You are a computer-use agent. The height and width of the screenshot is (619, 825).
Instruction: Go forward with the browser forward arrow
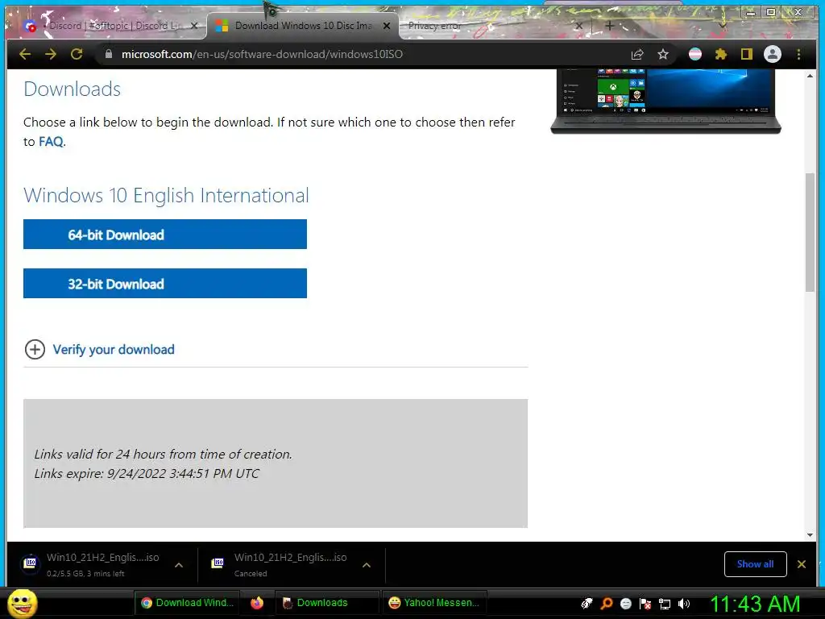click(x=51, y=54)
